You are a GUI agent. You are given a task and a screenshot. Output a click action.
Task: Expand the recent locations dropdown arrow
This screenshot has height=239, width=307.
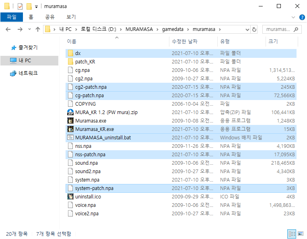click(x=29, y=29)
